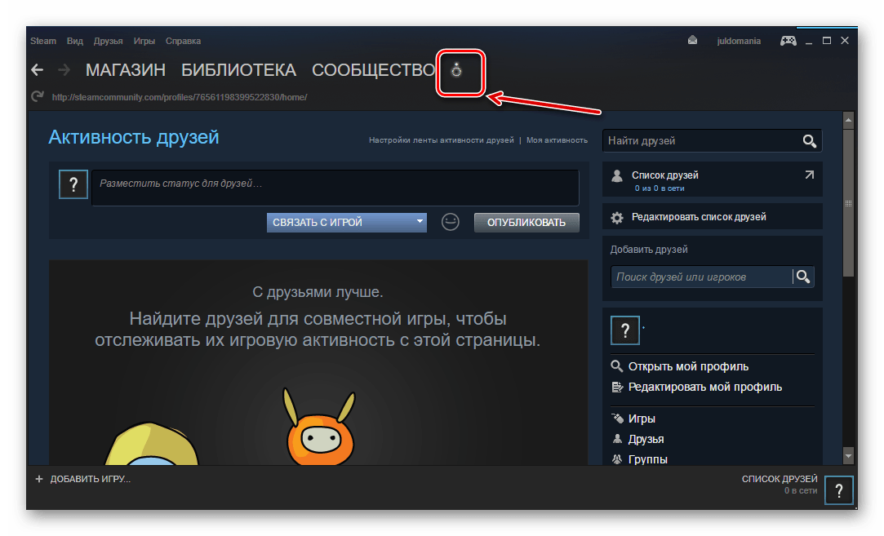Click the "С друзьями лучше." text
884x536 pixels.
click(318, 292)
